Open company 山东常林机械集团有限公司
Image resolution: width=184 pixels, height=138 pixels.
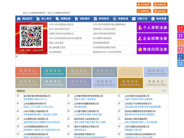point(86,103)
